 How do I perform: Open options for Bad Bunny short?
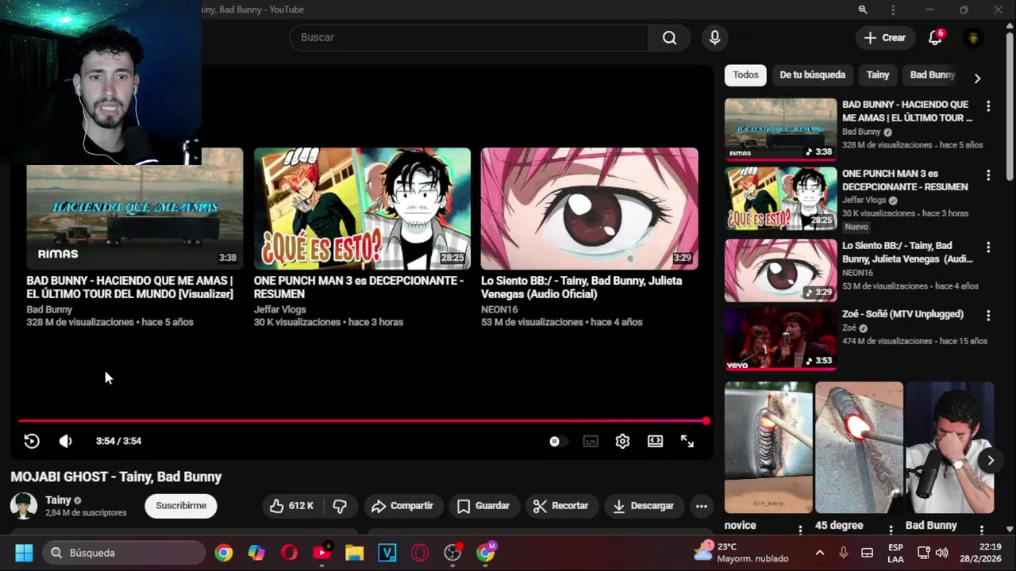[x=981, y=529]
